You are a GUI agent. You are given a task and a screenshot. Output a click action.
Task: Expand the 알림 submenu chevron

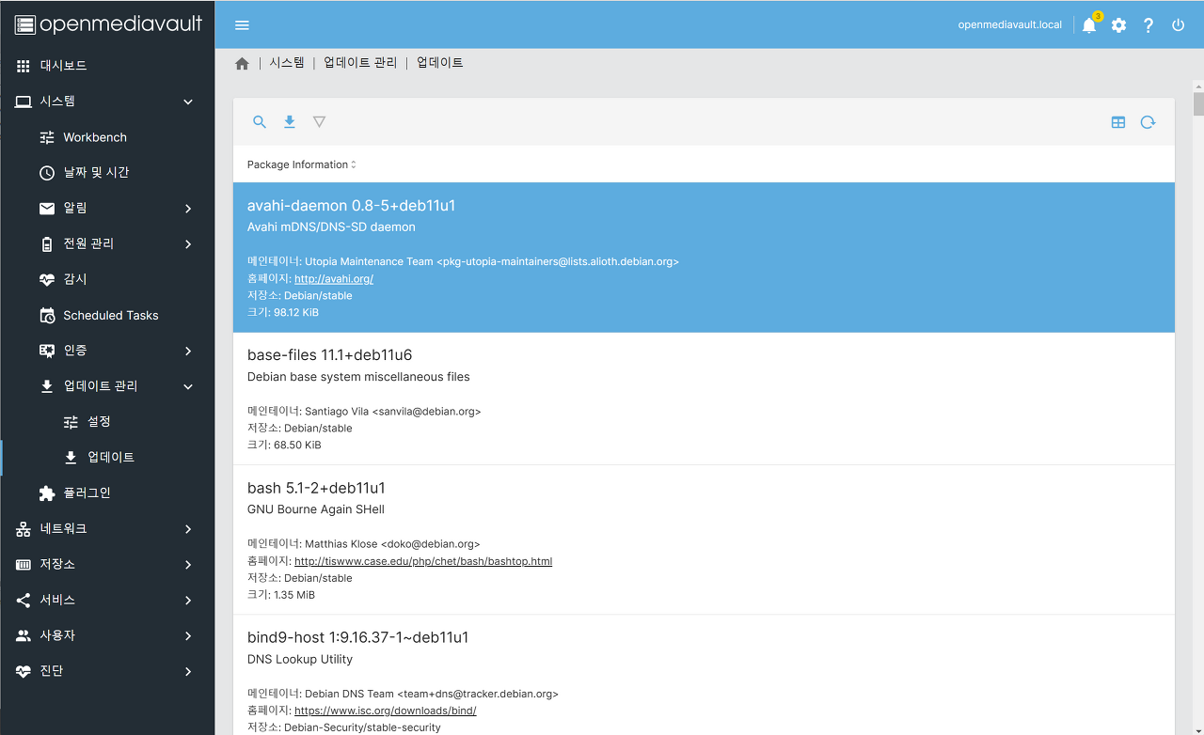[188, 209]
